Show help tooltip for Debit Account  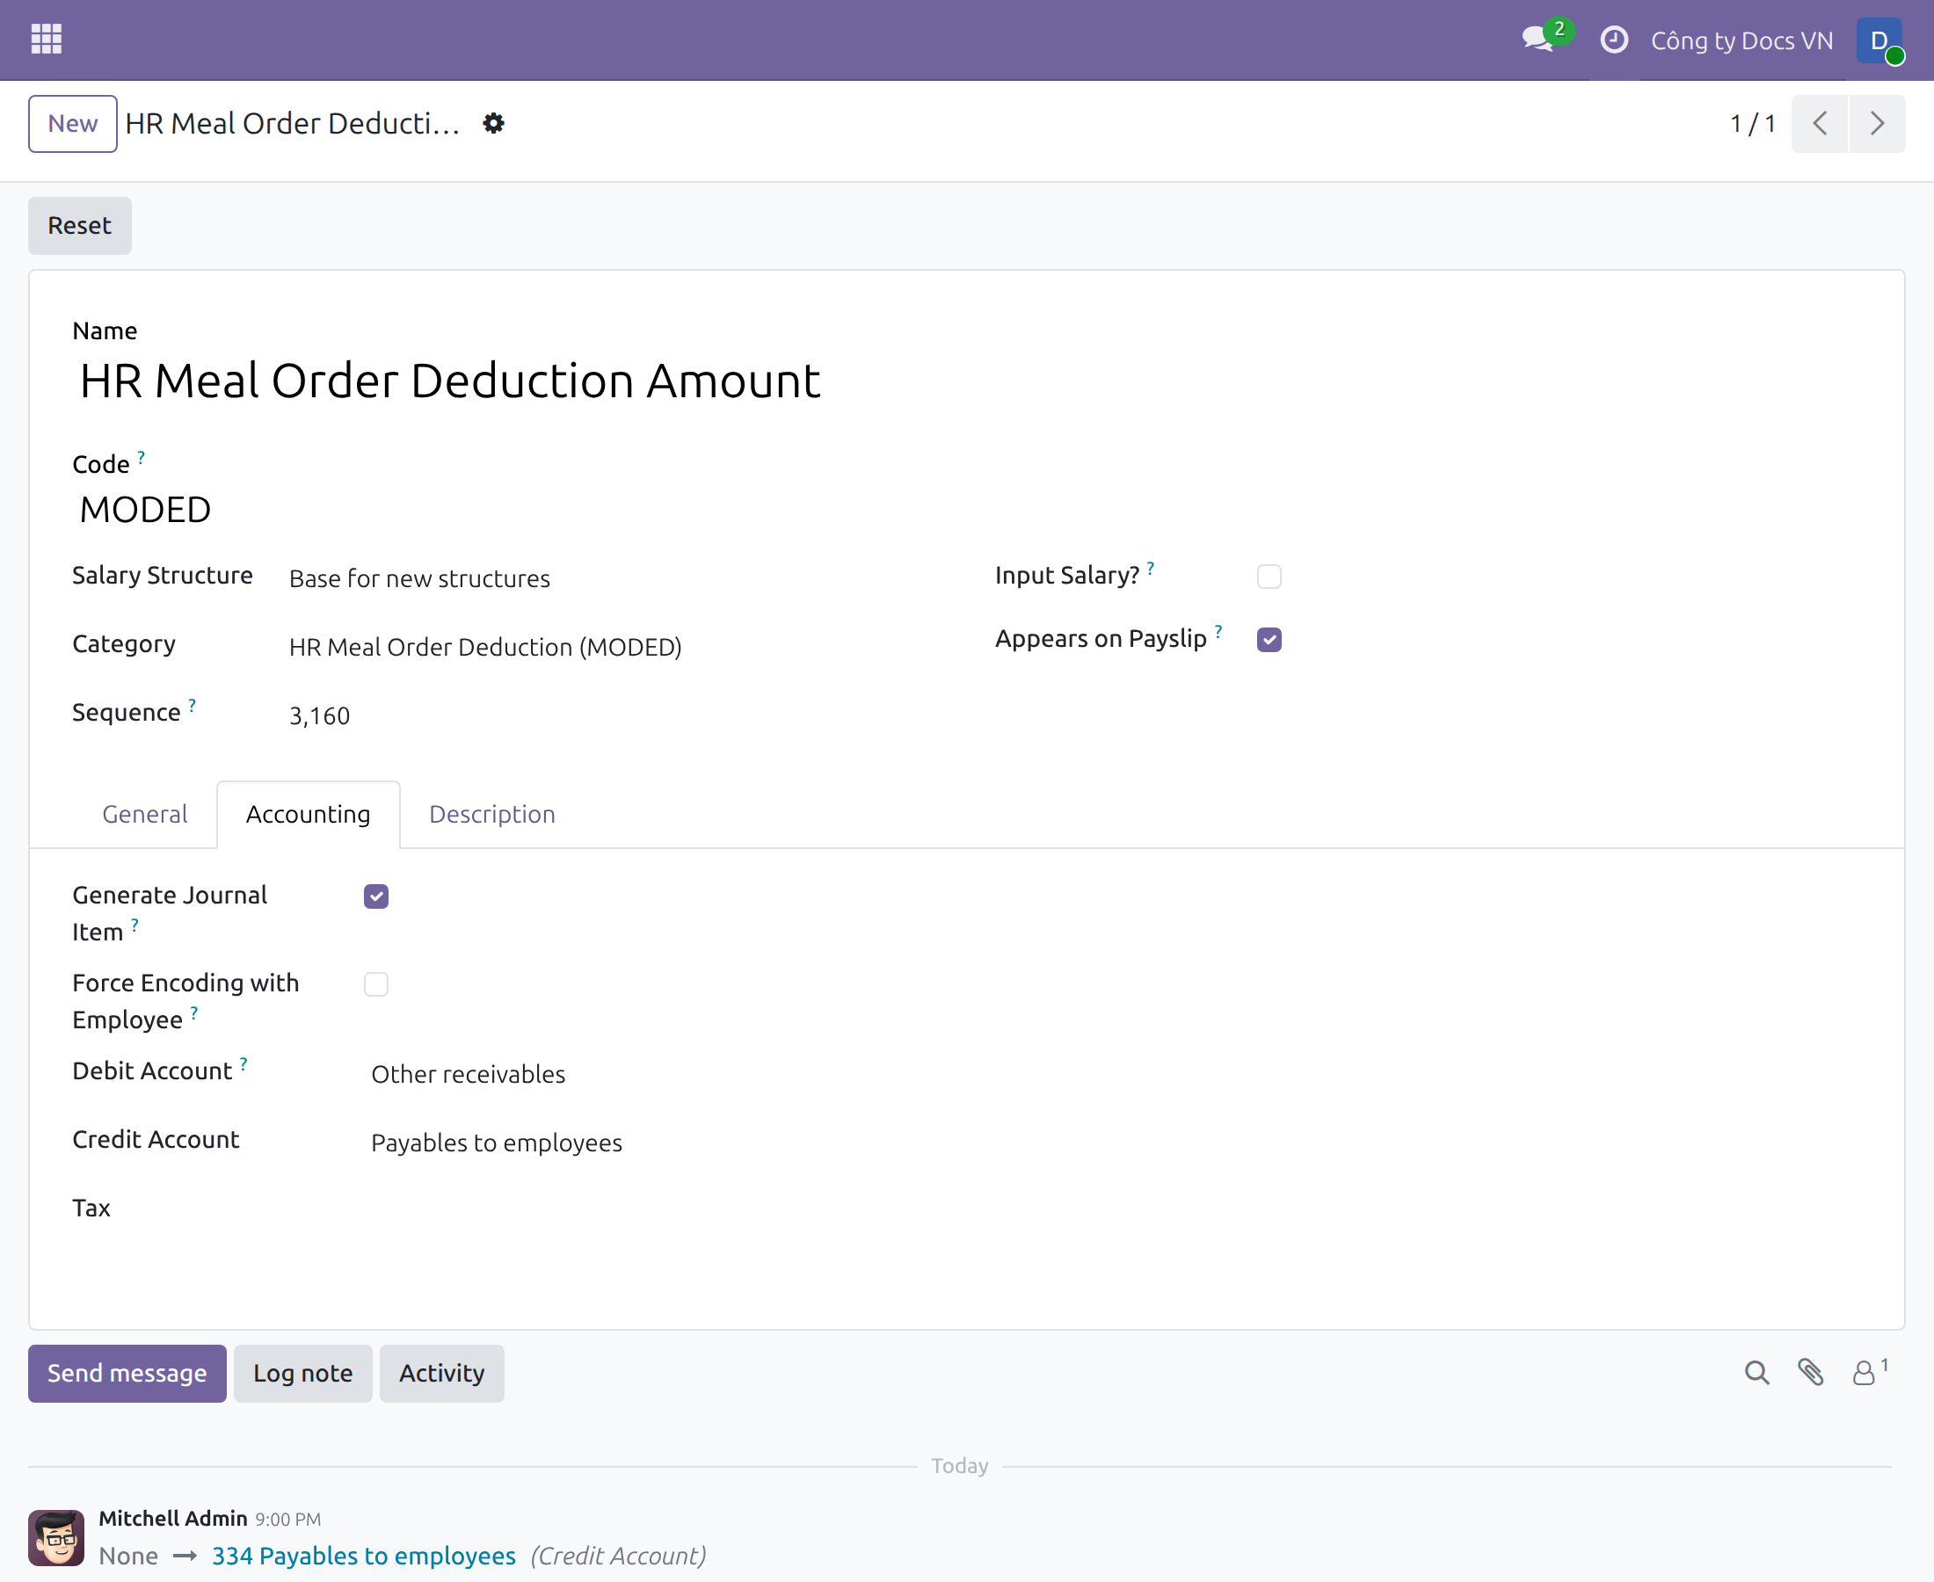click(x=244, y=1063)
